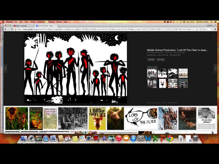Switch to the Videos - YouTube tab
This screenshot has width=219, height=164.
pyautogui.click(x=24, y=26)
